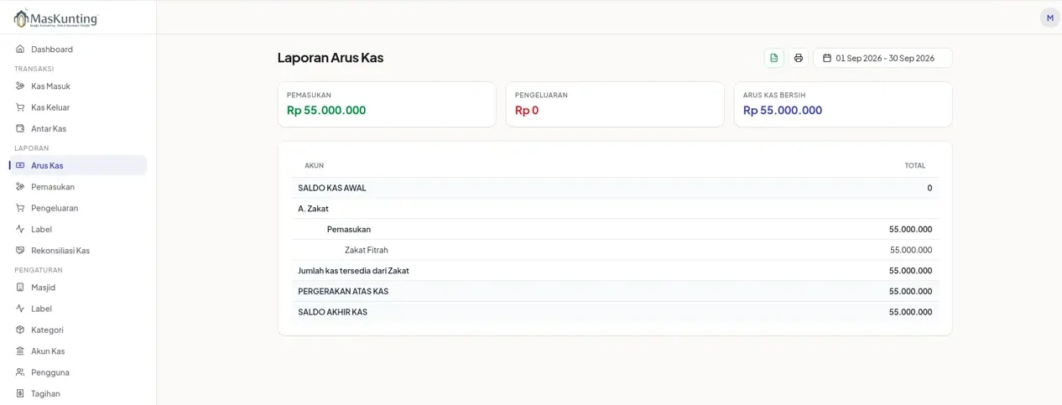The width and height of the screenshot is (1062, 405).
Task: Click the Dashboard home icon
Action: [20, 49]
